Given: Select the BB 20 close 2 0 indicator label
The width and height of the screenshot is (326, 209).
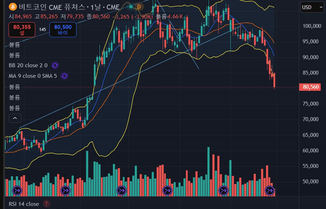Looking at the screenshot, I should coord(28,65).
